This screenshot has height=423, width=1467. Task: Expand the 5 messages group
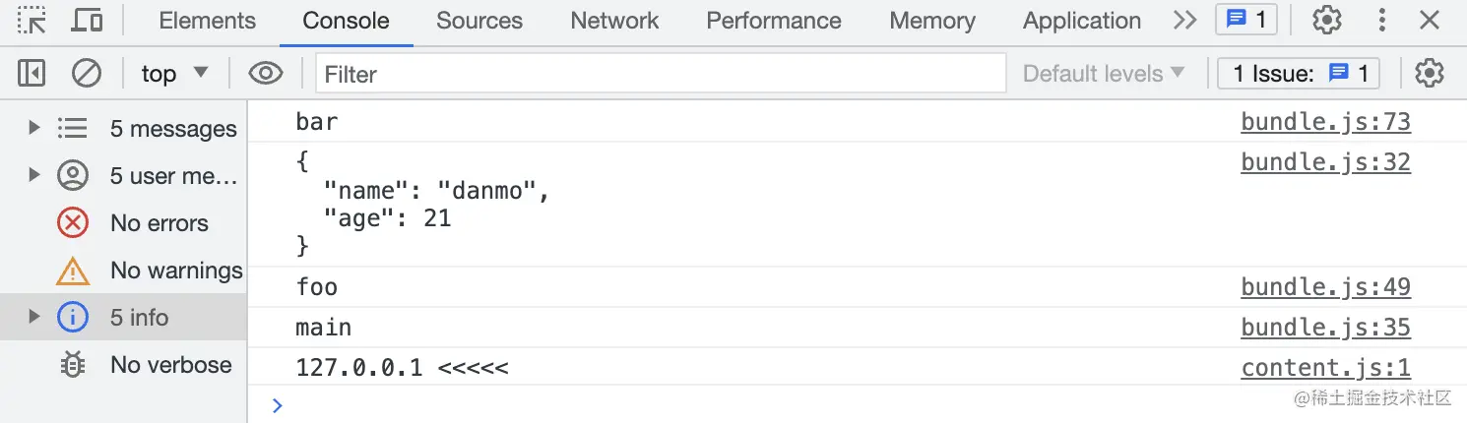pos(34,128)
